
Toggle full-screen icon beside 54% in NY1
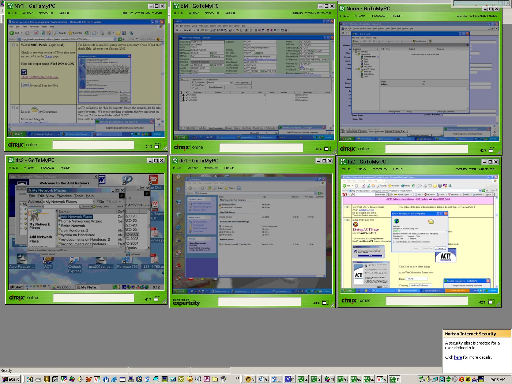pyautogui.click(x=157, y=146)
